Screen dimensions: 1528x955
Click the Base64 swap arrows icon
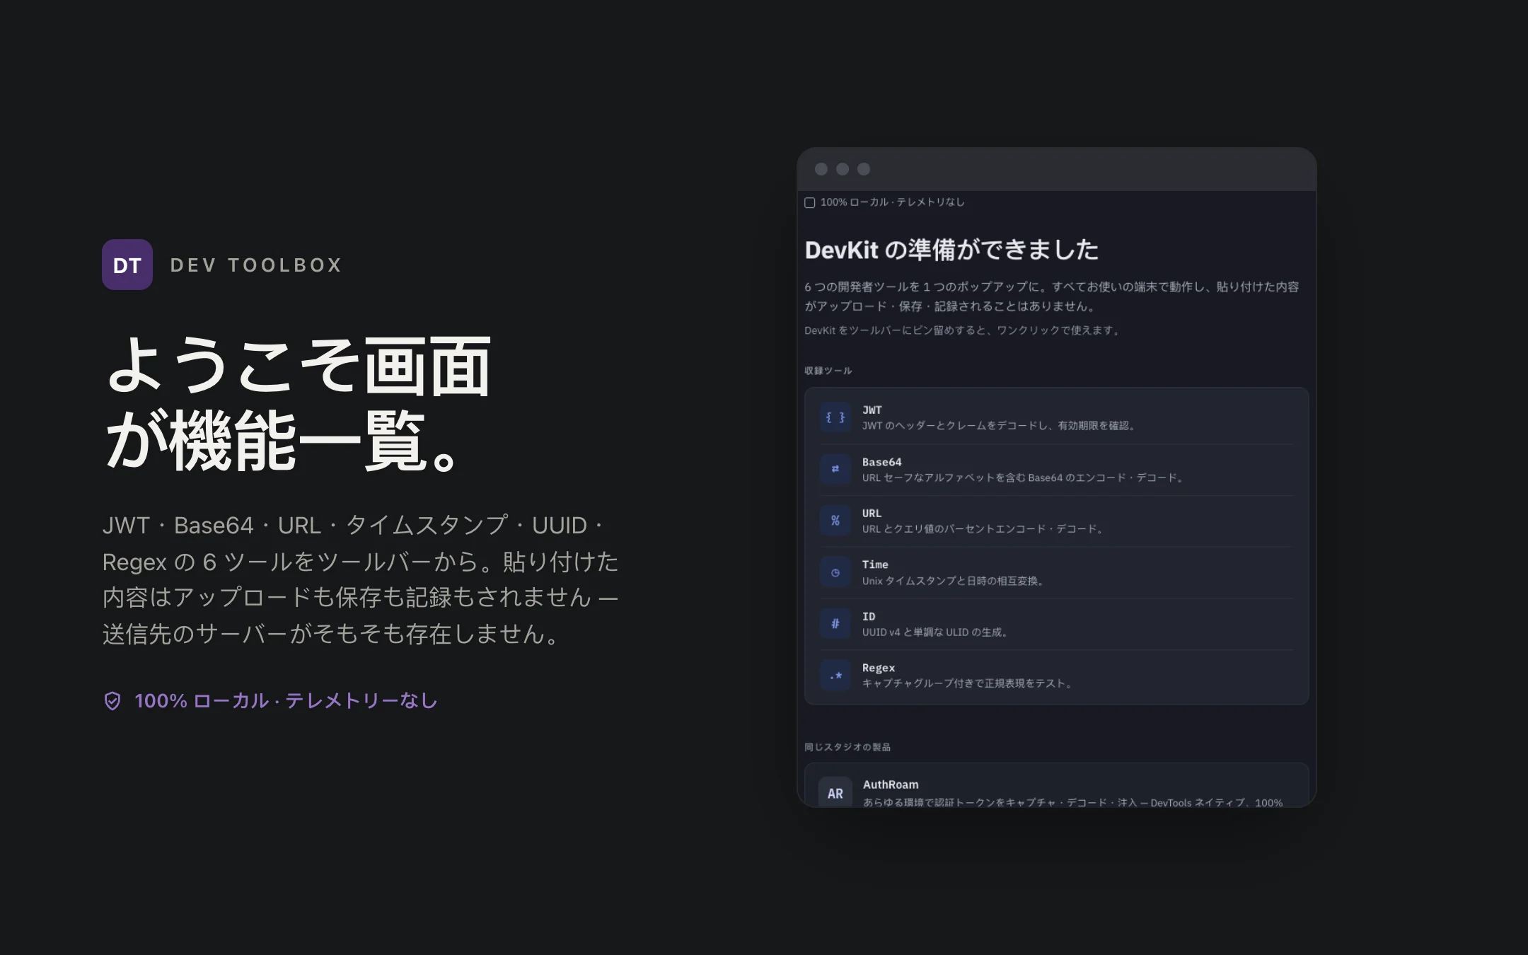click(835, 469)
